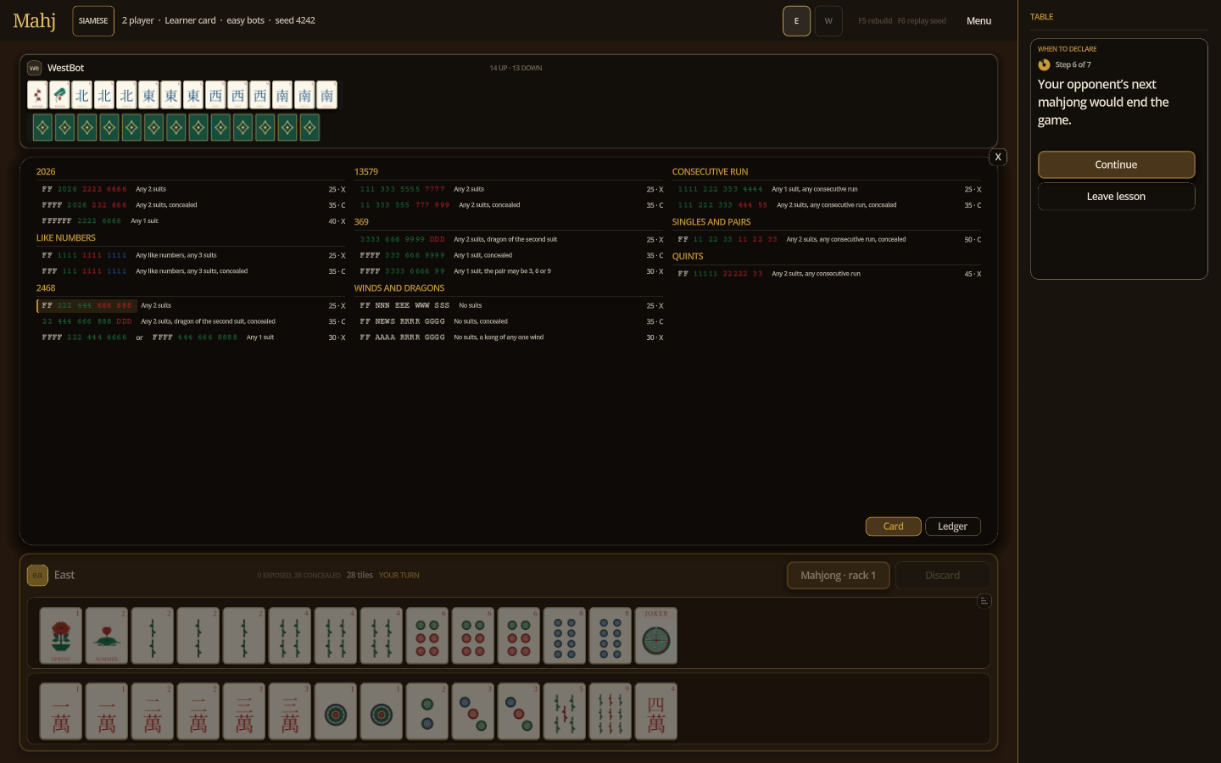Image resolution: width=1221 pixels, height=763 pixels.
Task: Switch to the Ledger tab
Action: (x=953, y=526)
